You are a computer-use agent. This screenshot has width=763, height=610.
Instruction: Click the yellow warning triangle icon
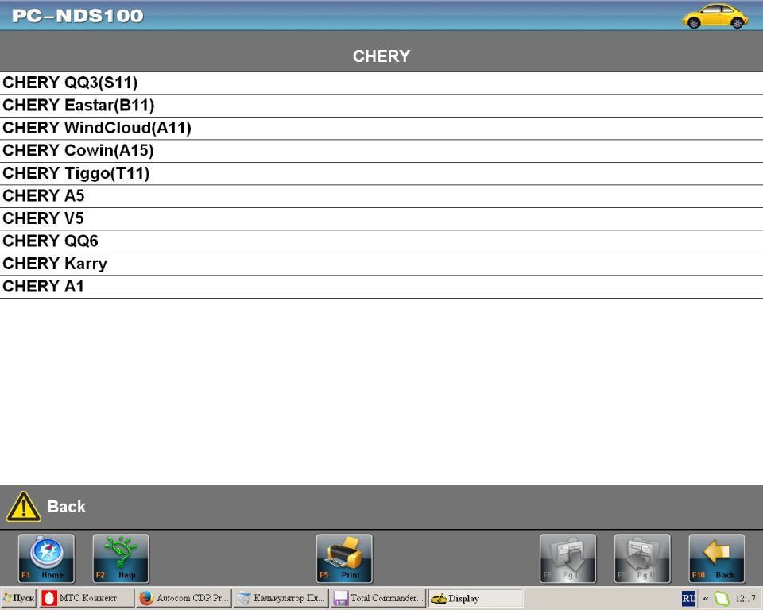pos(23,507)
